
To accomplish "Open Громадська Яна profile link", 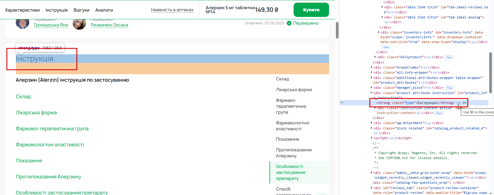I will click(x=51, y=25).
